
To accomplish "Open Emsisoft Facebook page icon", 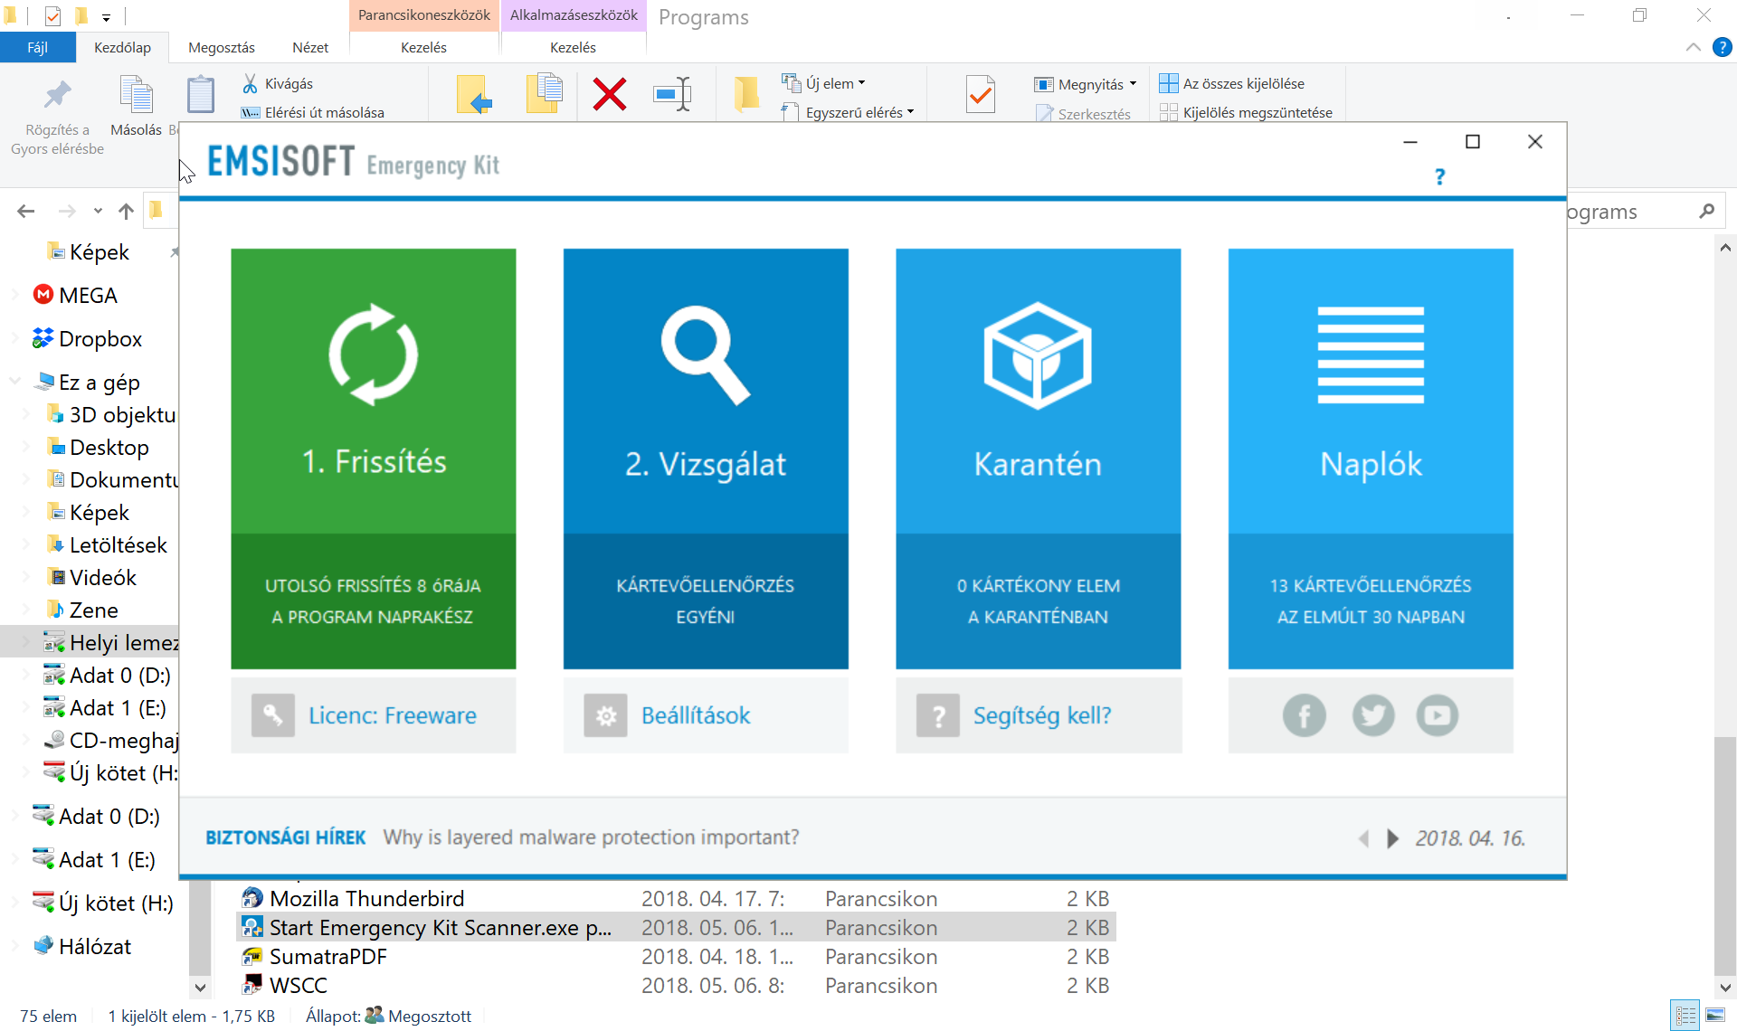I will pos(1304,715).
